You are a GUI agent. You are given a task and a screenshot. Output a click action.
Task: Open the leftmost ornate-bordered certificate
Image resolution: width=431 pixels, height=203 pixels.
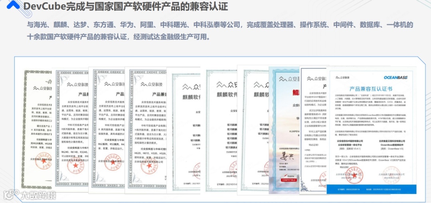[x=37, y=129]
